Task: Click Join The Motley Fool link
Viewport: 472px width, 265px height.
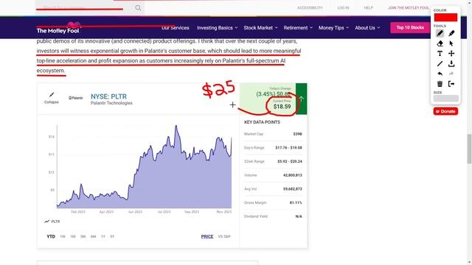Action: 408,8
